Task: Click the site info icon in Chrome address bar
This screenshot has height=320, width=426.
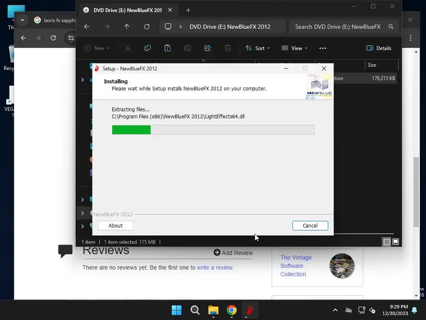Action: pos(71,38)
